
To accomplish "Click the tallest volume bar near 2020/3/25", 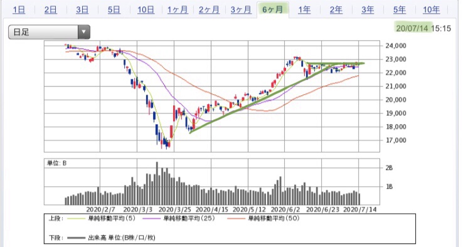I will click(x=157, y=183).
